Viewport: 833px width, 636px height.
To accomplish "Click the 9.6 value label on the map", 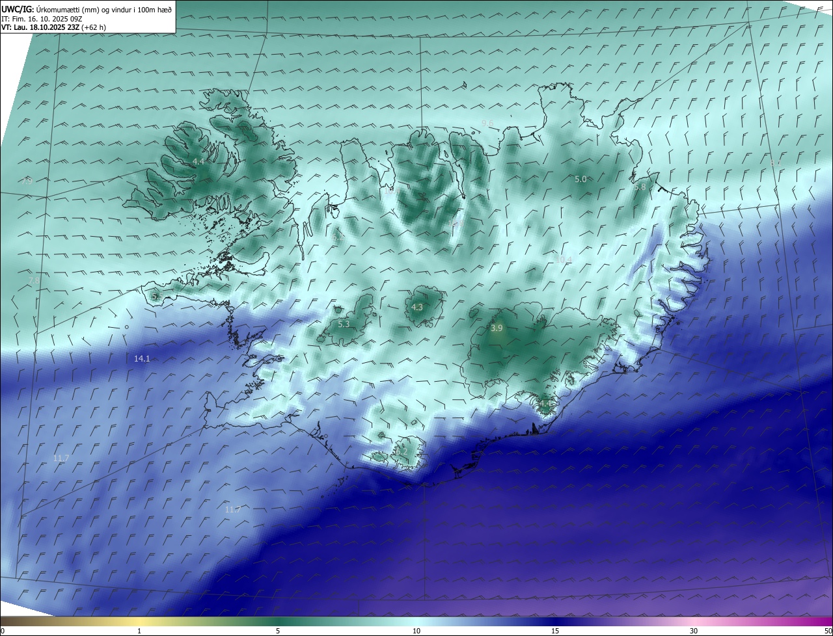I will tap(487, 123).
